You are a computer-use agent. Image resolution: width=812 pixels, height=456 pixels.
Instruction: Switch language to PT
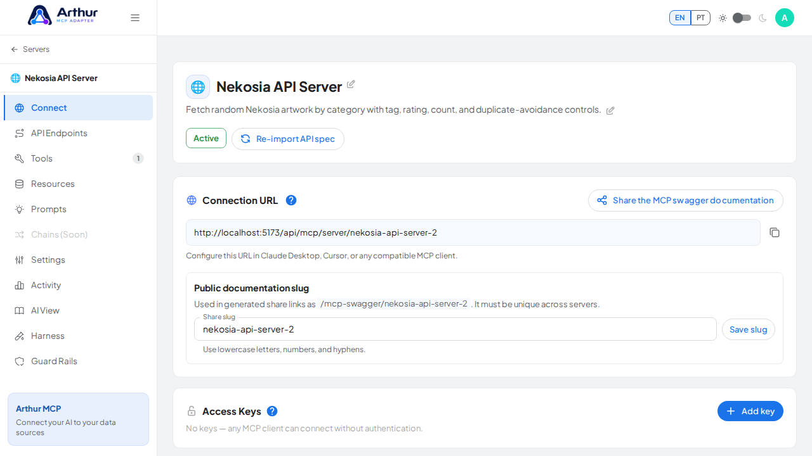click(700, 18)
